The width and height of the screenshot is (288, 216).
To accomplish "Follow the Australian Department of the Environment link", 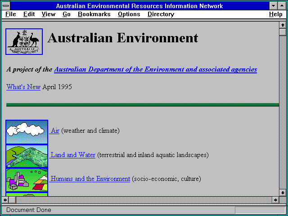I will click(x=155, y=69).
